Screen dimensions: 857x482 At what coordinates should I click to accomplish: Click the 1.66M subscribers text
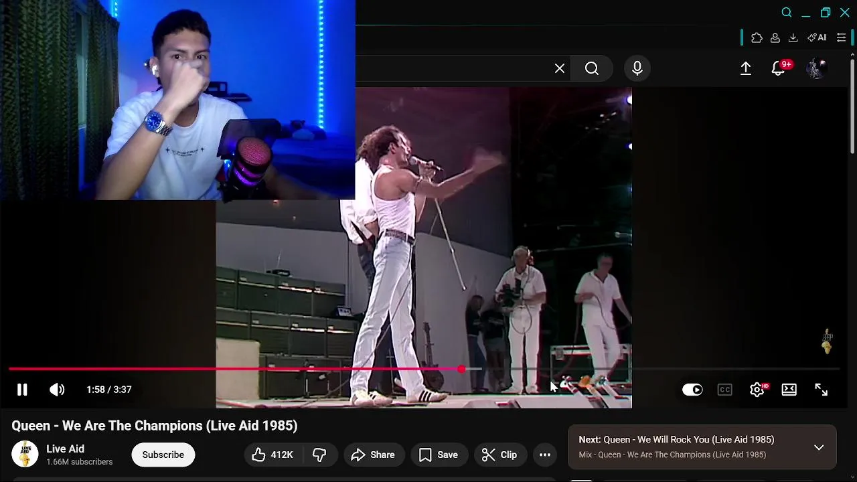[x=80, y=462]
